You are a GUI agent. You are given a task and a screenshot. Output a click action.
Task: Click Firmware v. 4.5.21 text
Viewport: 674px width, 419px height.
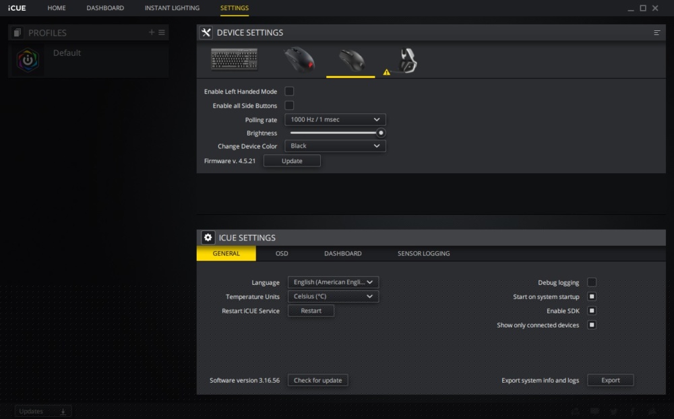(x=230, y=161)
